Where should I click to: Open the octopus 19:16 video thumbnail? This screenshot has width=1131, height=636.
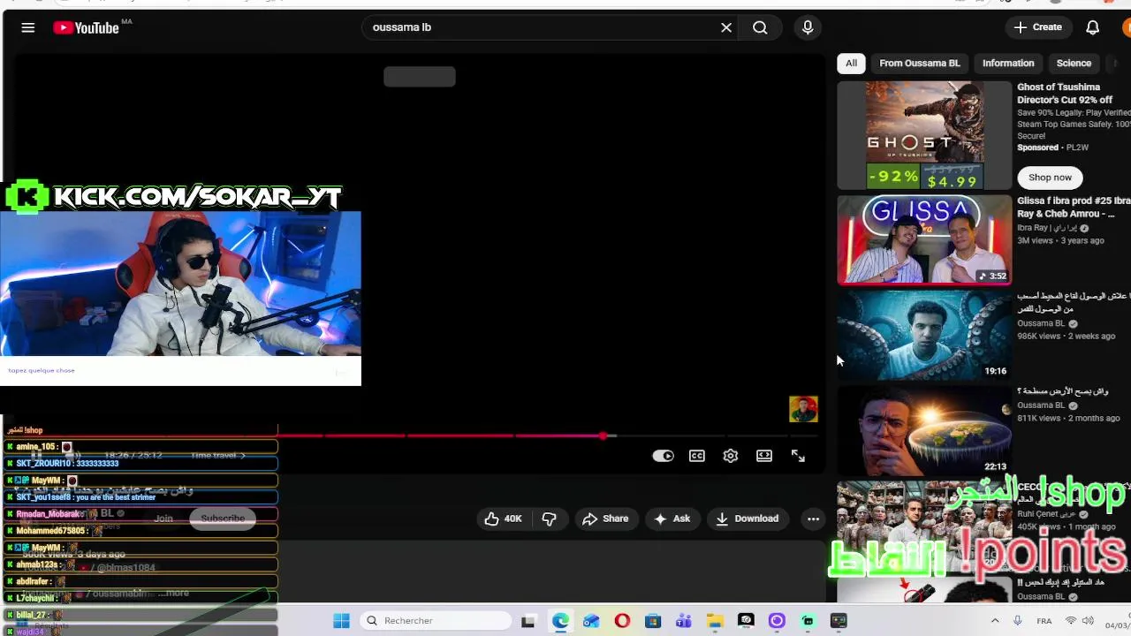924,336
